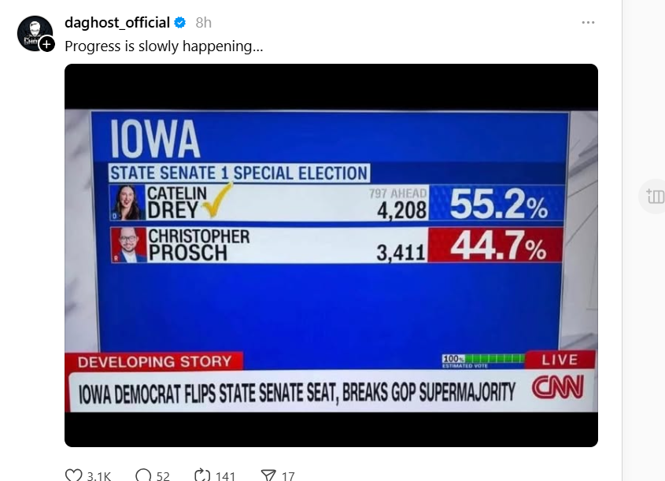
Task: Click the red LIVE badge in the image
Action: click(560, 361)
